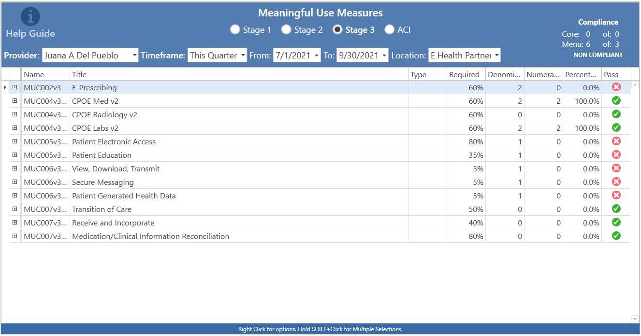Select the Patient Education title cell
641x336 pixels.
pyautogui.click(x=239, y=155)
